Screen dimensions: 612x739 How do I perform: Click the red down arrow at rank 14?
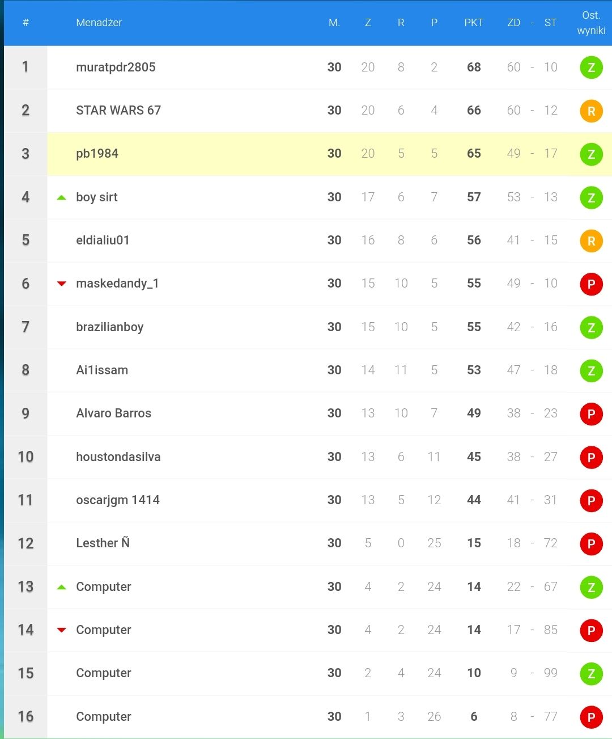coord(62,630)
